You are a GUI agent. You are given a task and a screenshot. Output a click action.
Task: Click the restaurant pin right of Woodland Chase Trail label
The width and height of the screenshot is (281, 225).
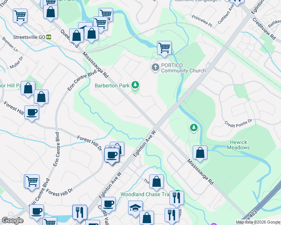coord(177,198)
